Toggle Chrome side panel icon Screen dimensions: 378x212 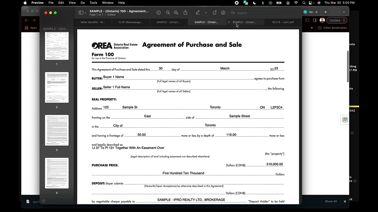tap(315, 20)
